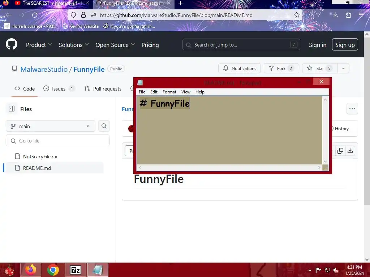Open Firefox downloads panel
This screenshot has height=277, width=370.
pos(335,15)
